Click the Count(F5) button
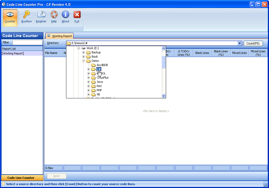Image resolution: width=269 pixels, height=188 pixels. [253, 43]
